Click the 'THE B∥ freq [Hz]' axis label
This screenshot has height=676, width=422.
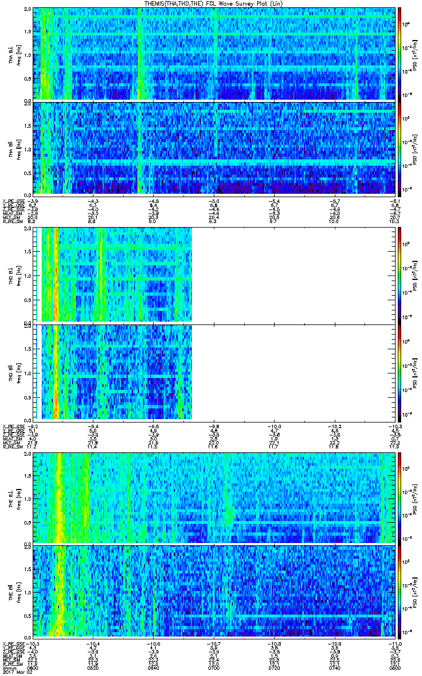(15, 592)
